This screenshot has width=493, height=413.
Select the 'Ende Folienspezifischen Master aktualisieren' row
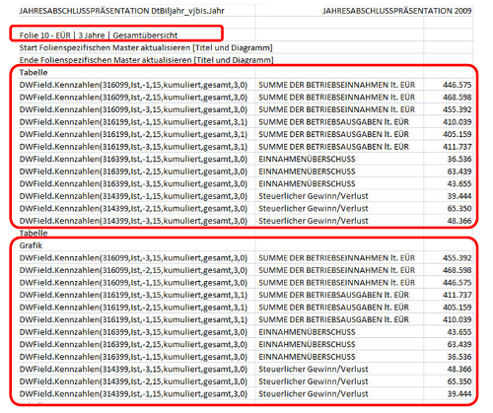pyautogui.click(x=146, y=60)
